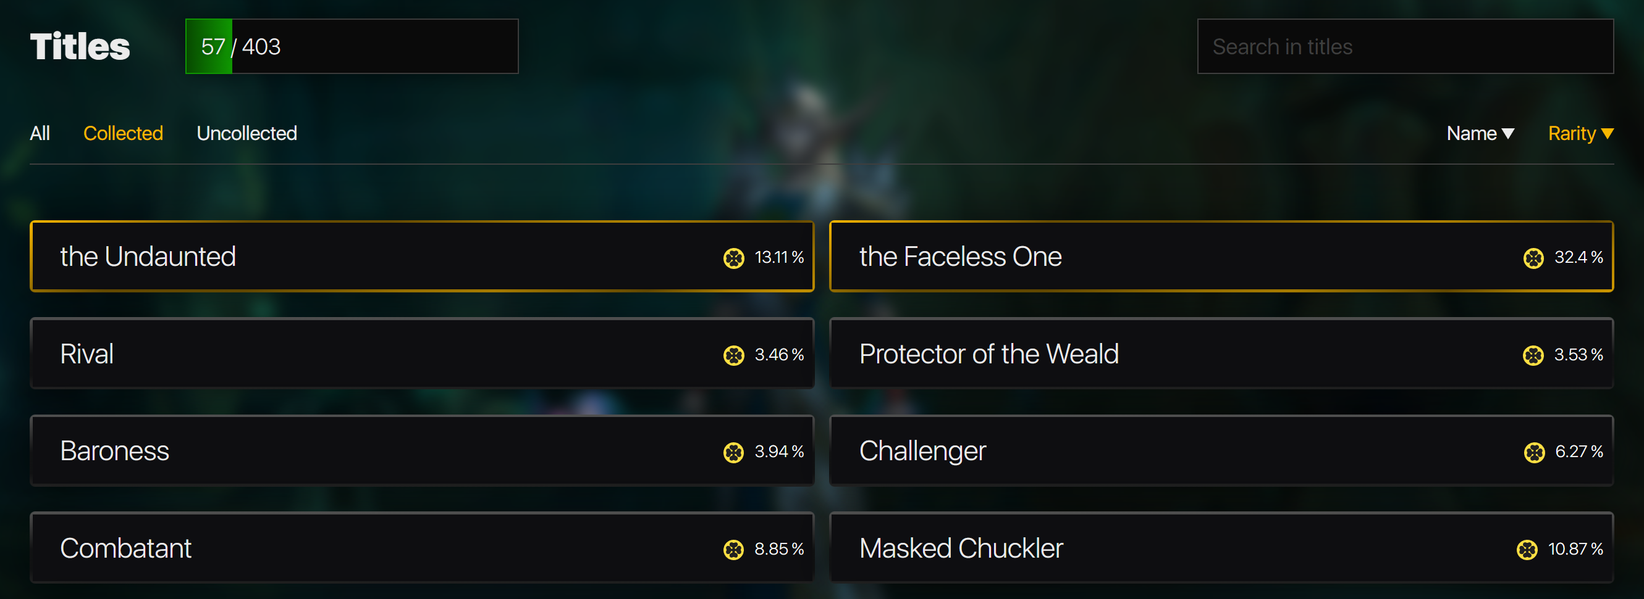
Task: Switch to the Collected filter
Action: 123,133
